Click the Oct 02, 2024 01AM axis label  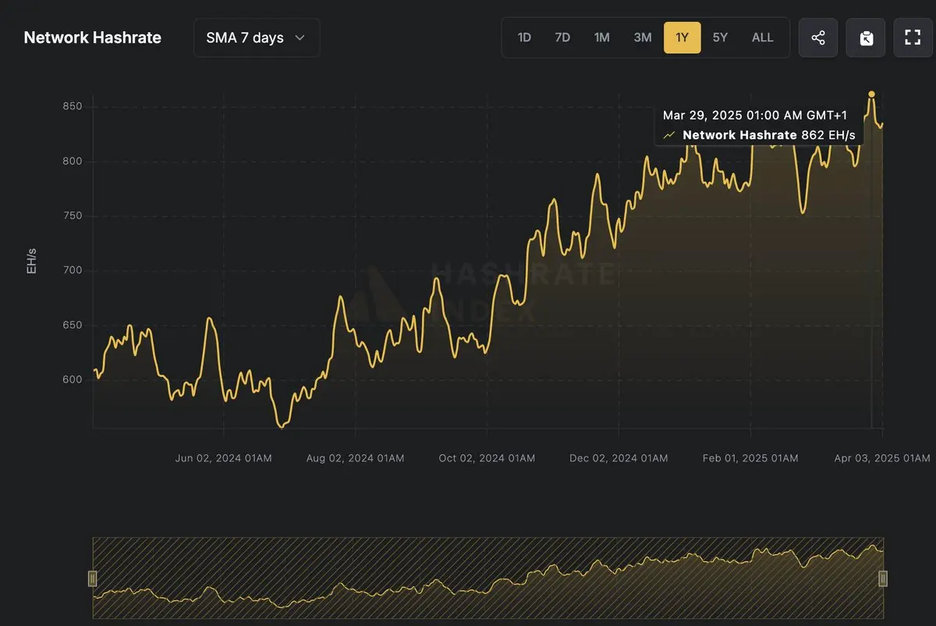487,458
